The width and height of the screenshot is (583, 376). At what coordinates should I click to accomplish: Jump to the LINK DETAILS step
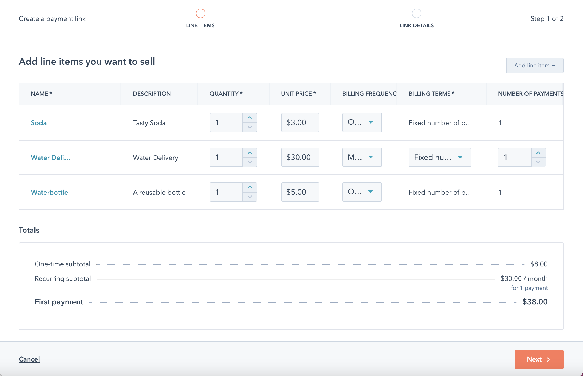tap(416, 13)
